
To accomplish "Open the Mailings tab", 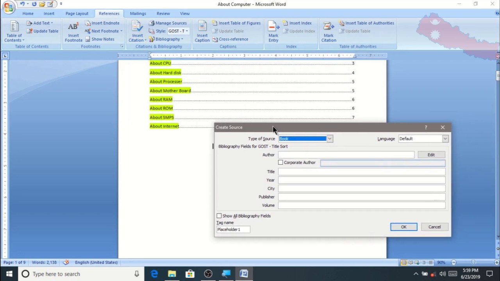I will (138, 13).
